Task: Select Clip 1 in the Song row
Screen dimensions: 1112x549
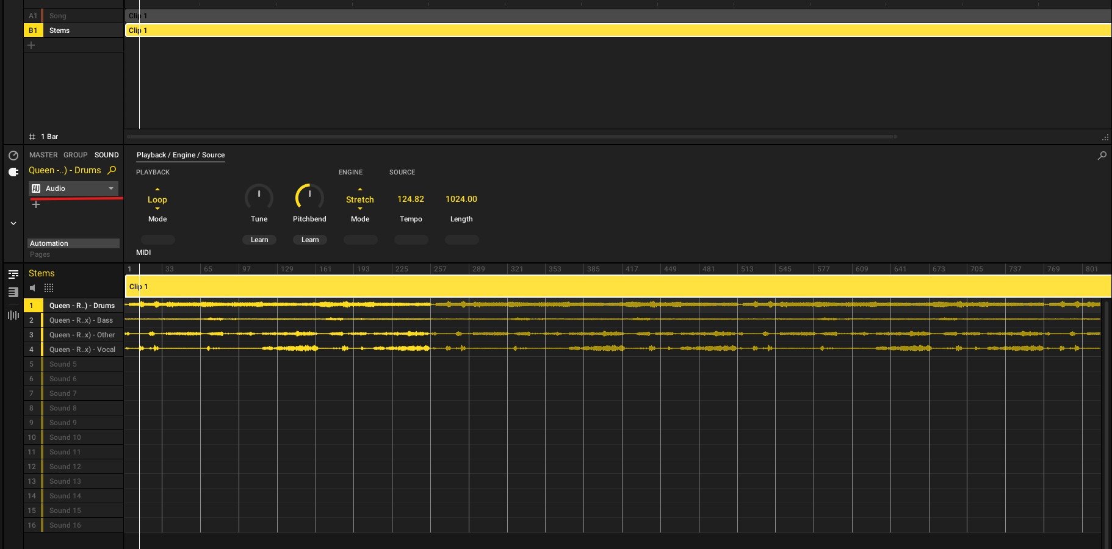Action: 618,16
